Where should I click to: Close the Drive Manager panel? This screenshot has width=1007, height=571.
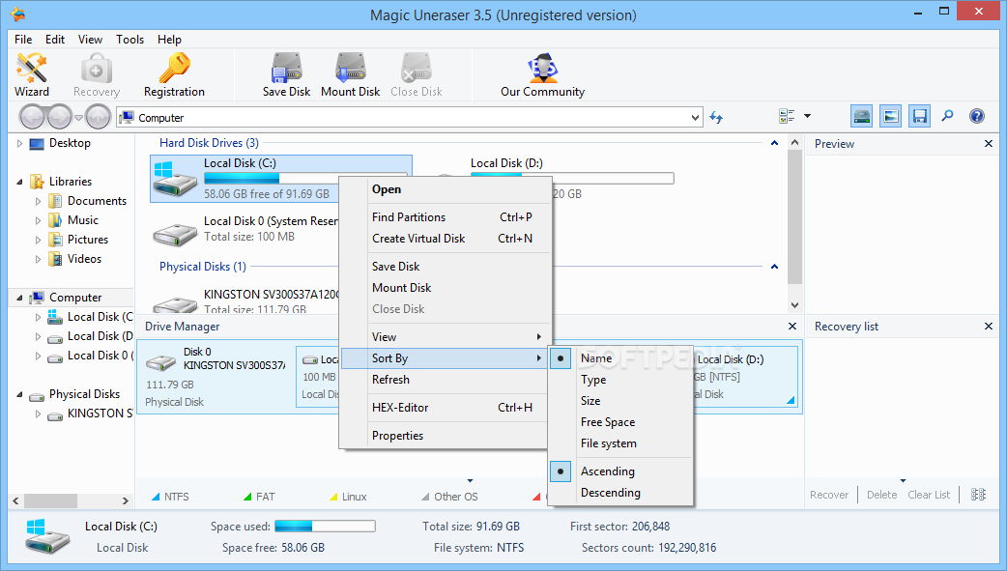click(791, 327)
